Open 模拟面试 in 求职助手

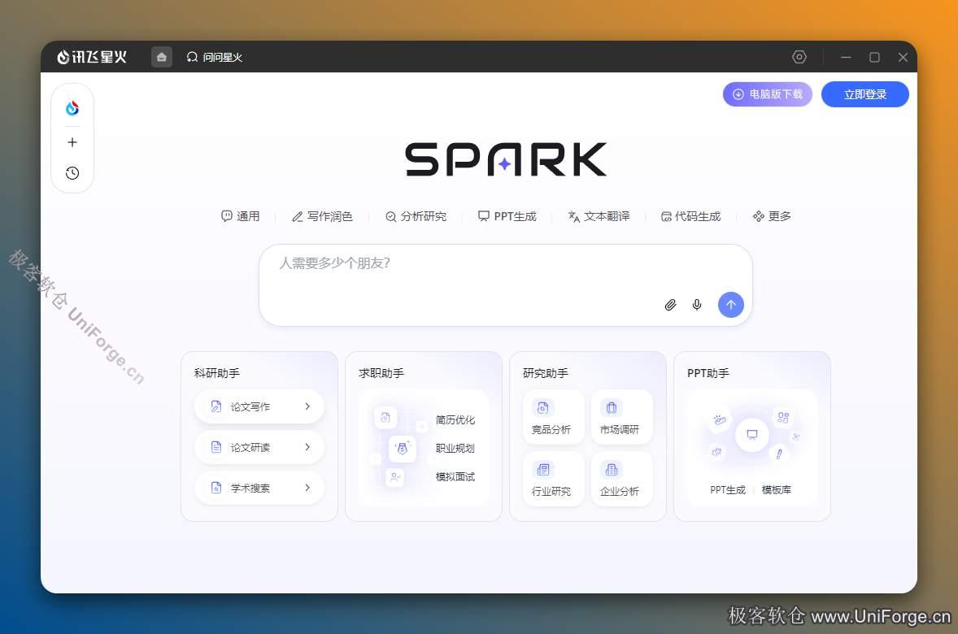point(455,476)
